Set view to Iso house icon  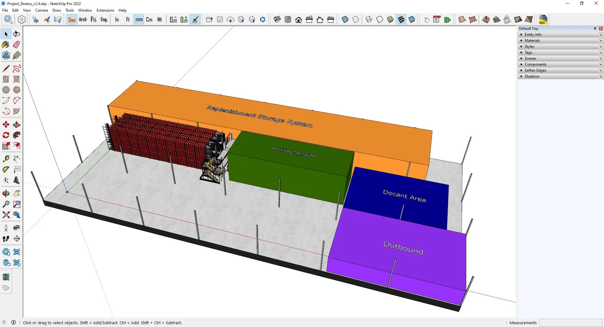(x=277, y=19)
